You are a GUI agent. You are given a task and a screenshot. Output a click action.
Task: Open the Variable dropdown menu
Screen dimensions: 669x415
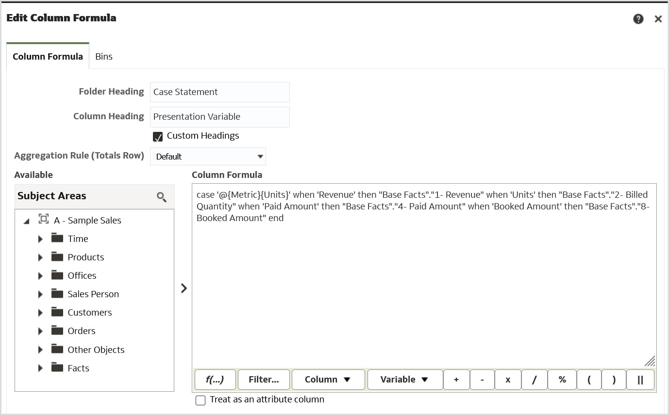pyautogui.click(x=405, y=380)
